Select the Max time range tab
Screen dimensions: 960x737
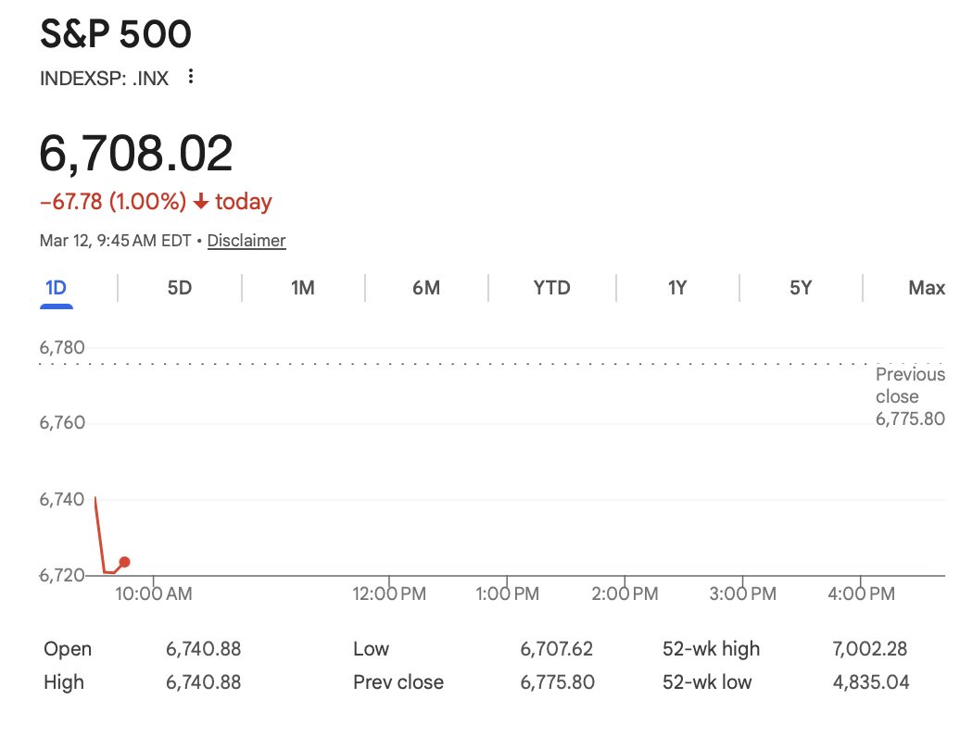point(926,288)
